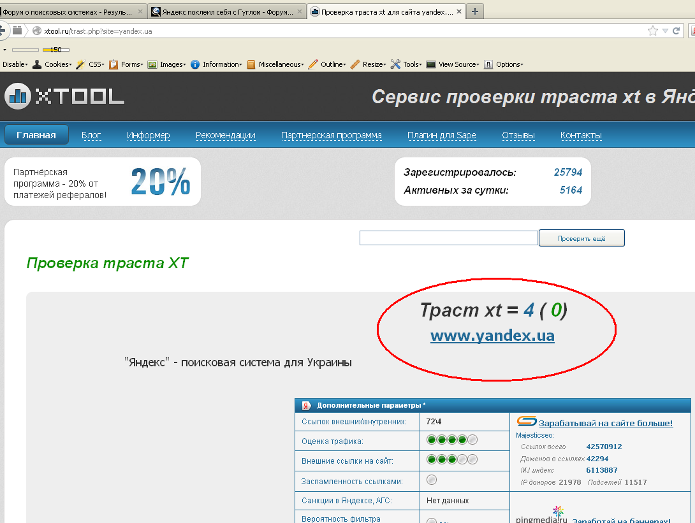Open the CSS dropdown menu
Image resolution: width=695 pixels, height=523 pixels.
tap(91, 64)
